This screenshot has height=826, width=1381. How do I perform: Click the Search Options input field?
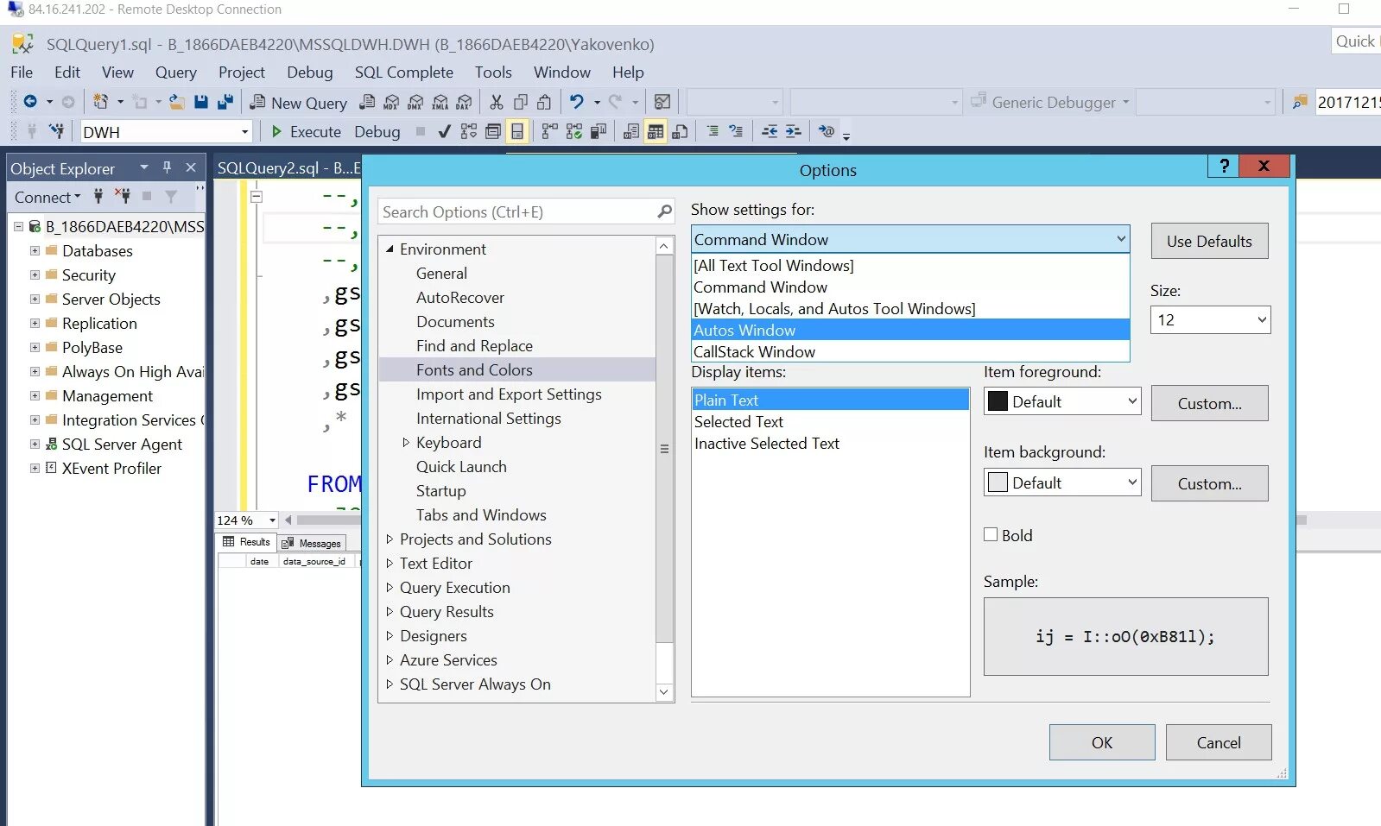click(x=526, y=211)
